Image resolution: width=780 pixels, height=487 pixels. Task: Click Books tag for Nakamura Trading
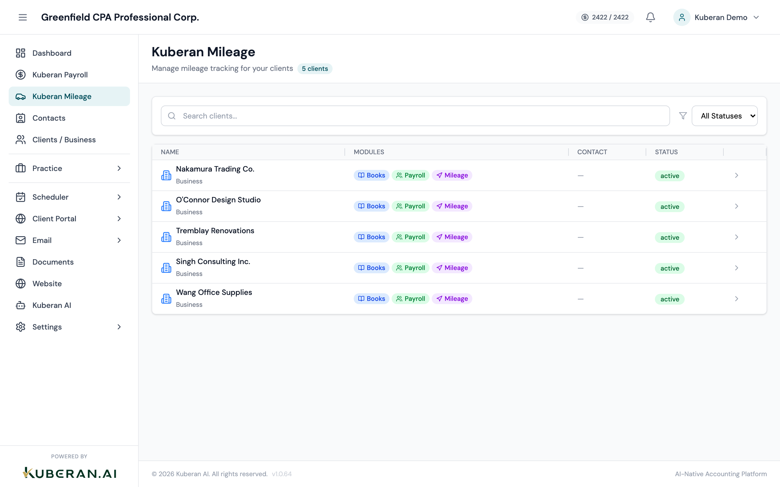[371, 175]
